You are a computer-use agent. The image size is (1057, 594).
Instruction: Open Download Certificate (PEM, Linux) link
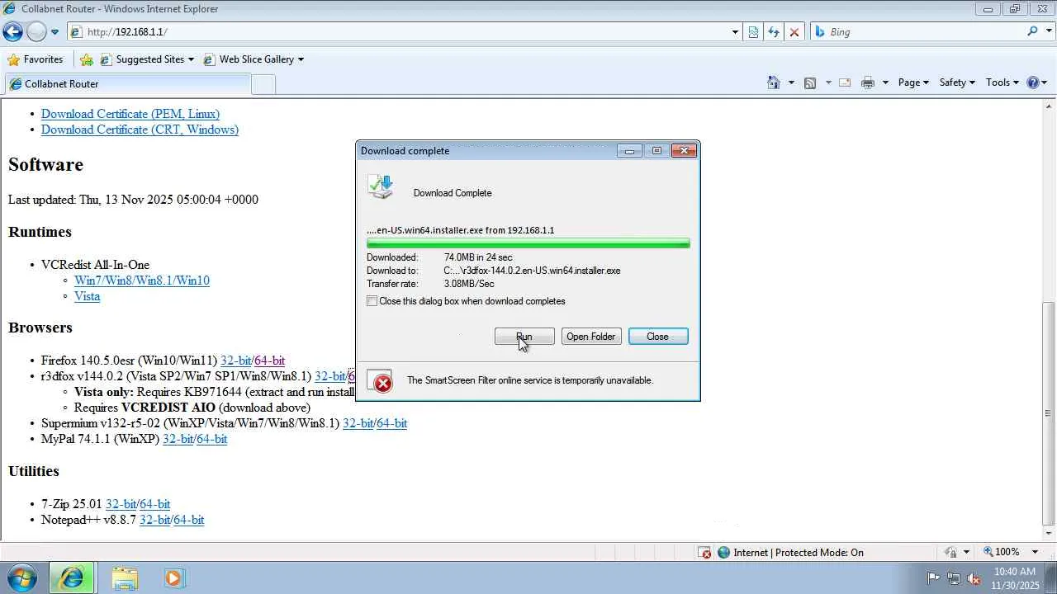[x=130, y=114]
